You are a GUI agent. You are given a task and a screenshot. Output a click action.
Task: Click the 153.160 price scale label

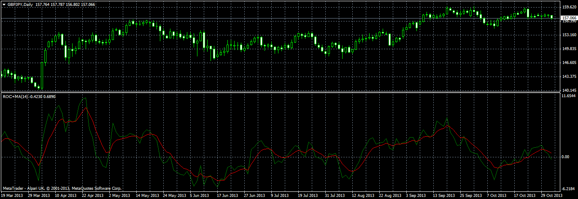(568, 35)
